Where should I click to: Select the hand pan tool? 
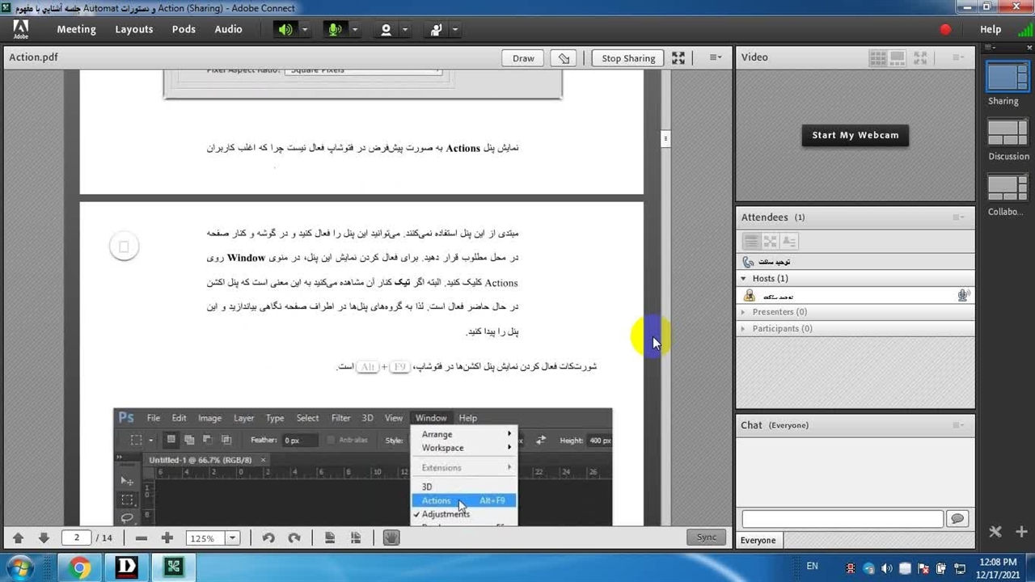tap(391, 538)
